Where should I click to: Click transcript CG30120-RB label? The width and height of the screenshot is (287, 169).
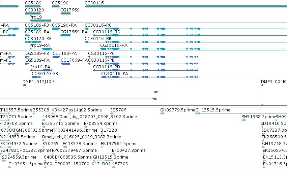coord(38,39)
